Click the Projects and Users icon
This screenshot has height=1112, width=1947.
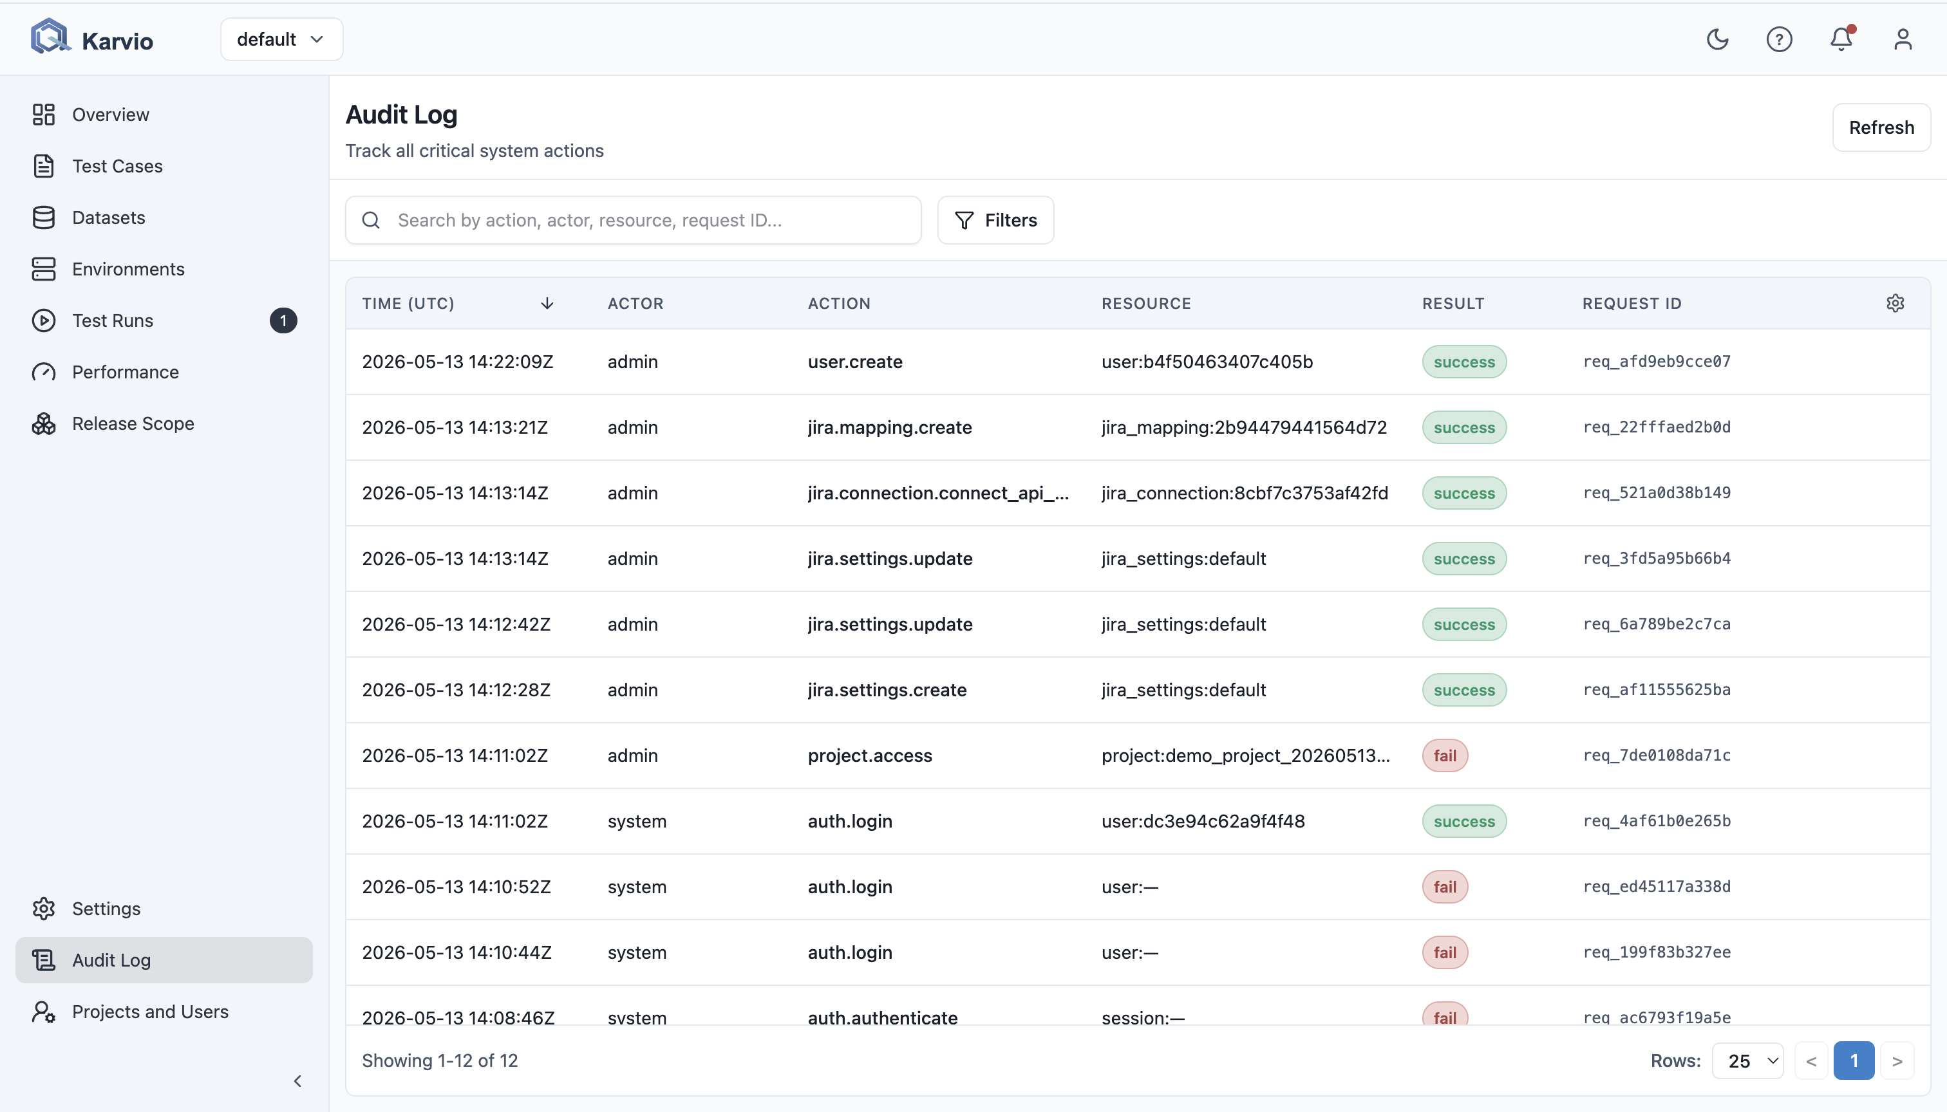click(44, 1012)
